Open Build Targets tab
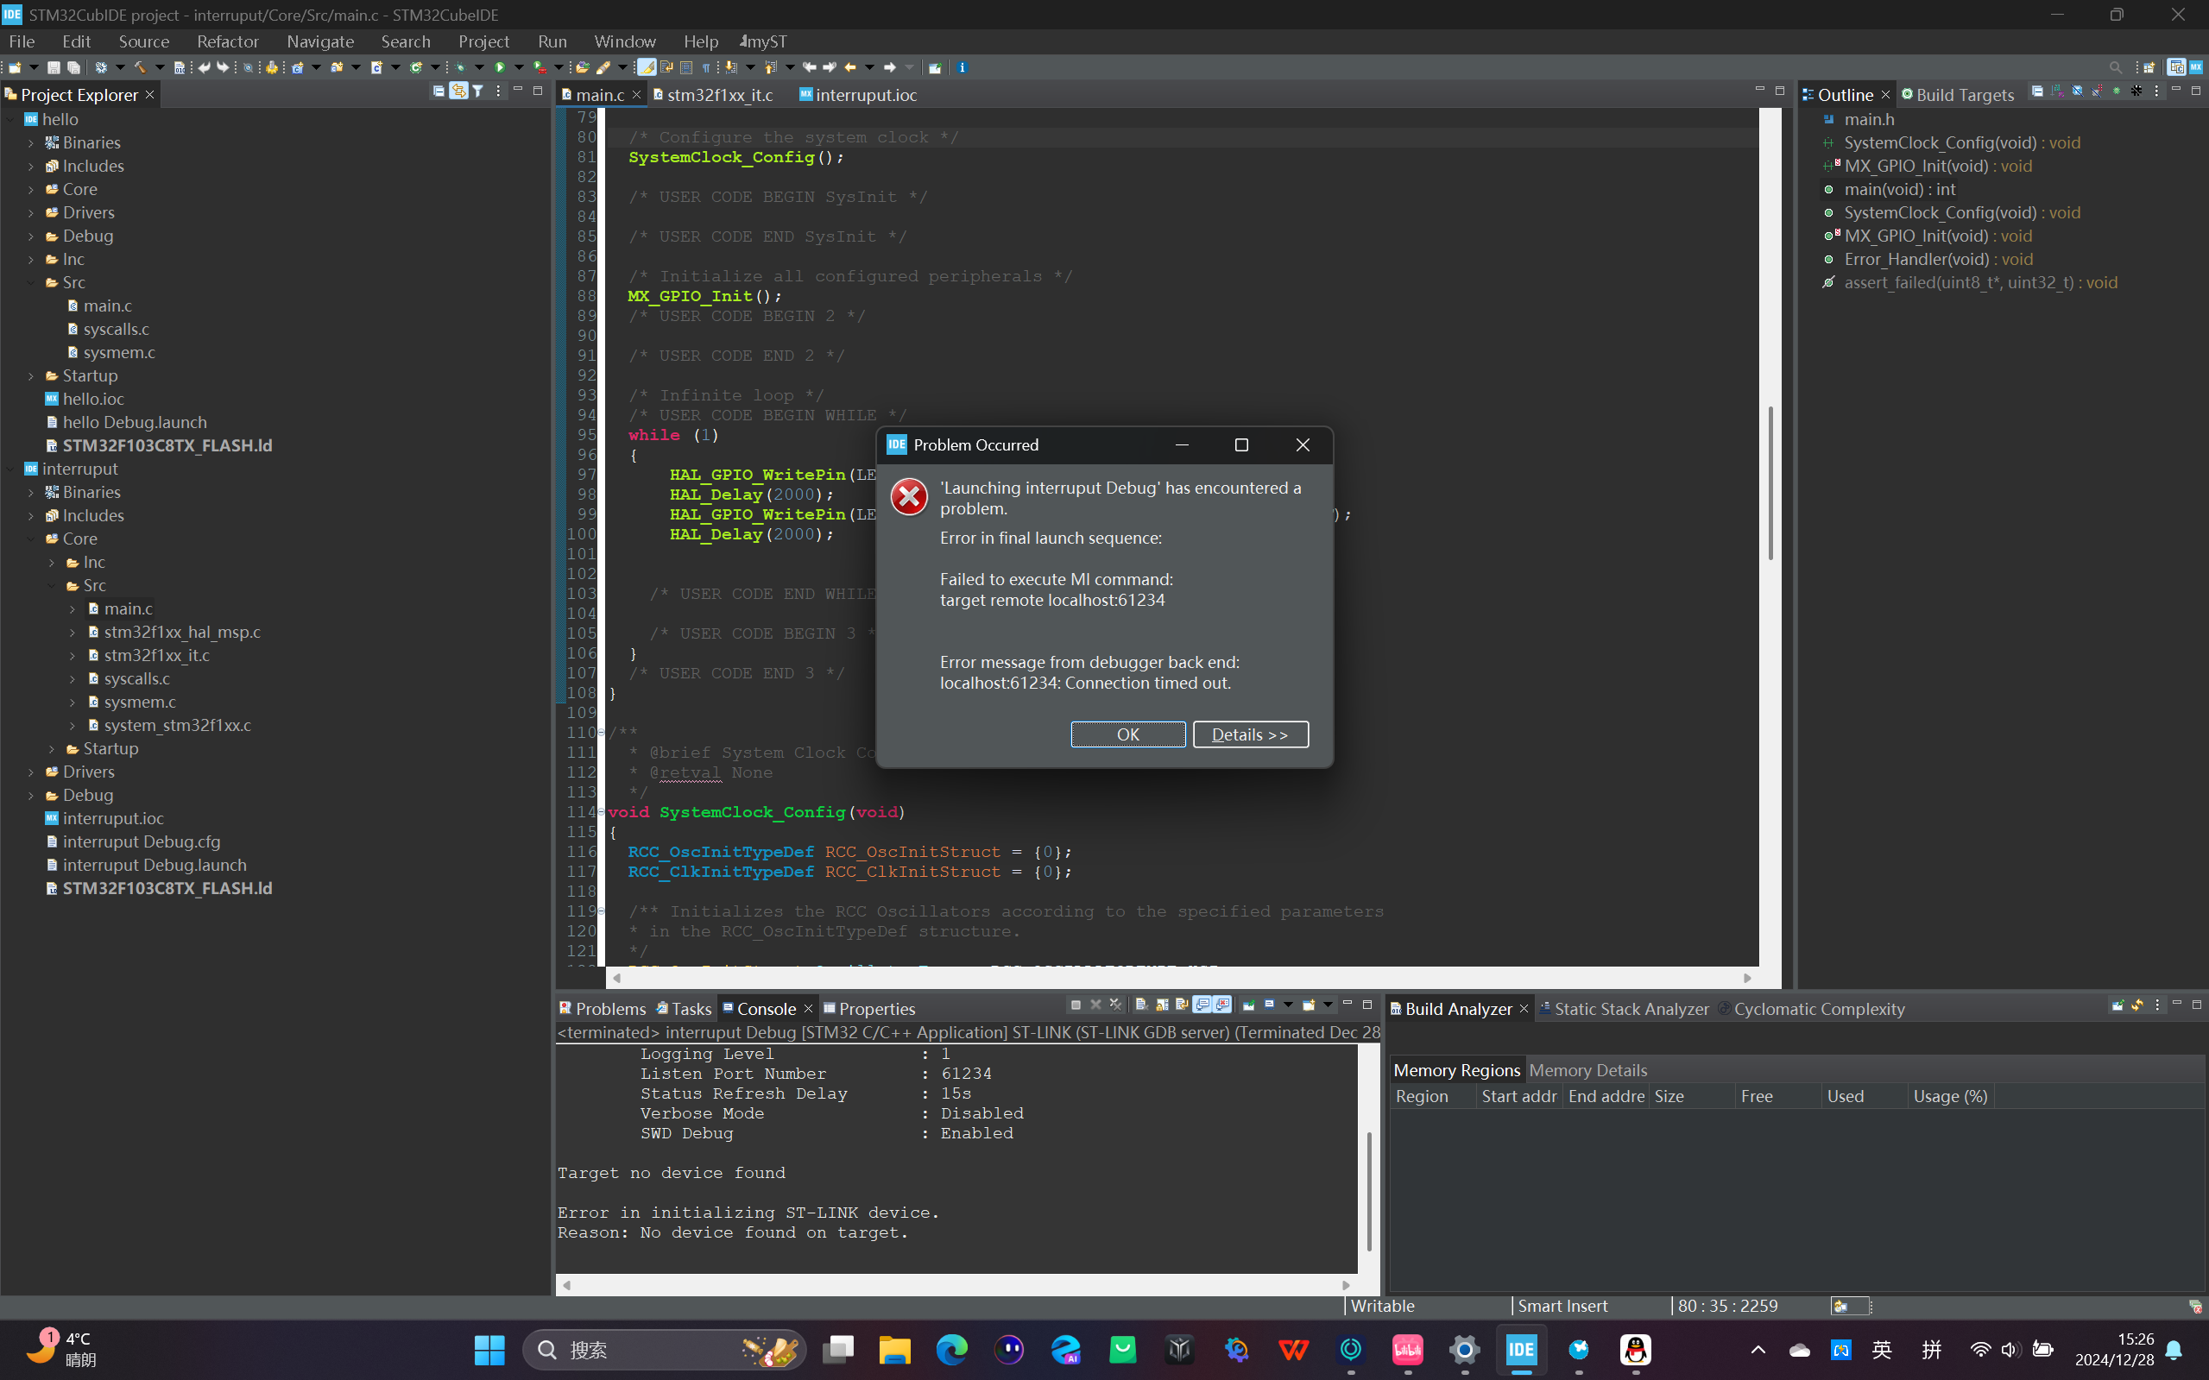The width and height of the screenshot is (2209, 1380). 1957,94
